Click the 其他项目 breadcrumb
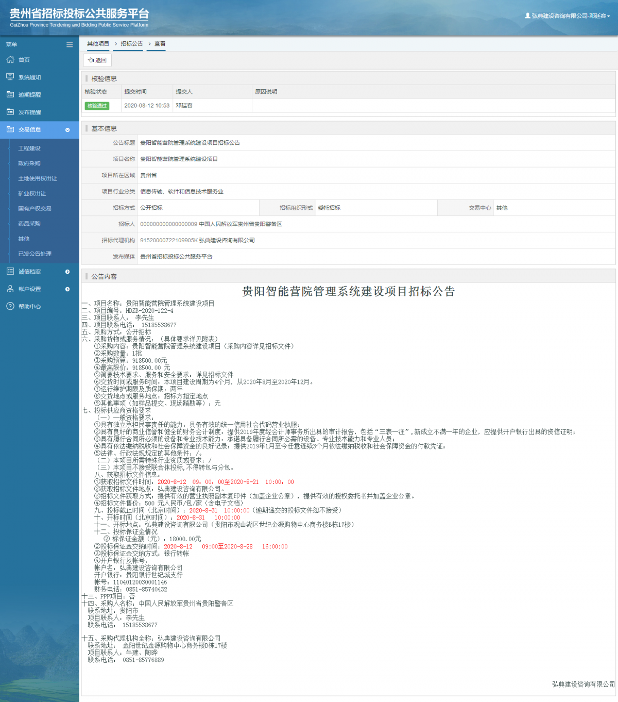 [98, 44]
